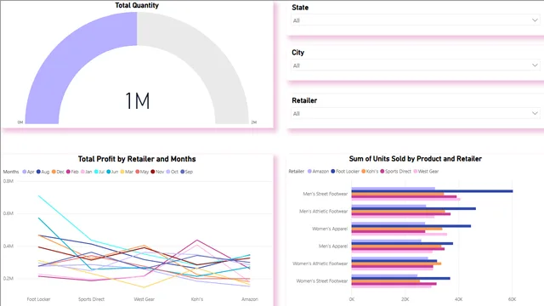Screen dimensions: 544x306
Task: Select the Apr legend marker
Action: [x=25, y=172]
